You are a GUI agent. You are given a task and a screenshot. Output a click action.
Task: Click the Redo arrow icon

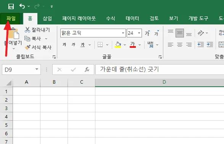tap(37, 6)
